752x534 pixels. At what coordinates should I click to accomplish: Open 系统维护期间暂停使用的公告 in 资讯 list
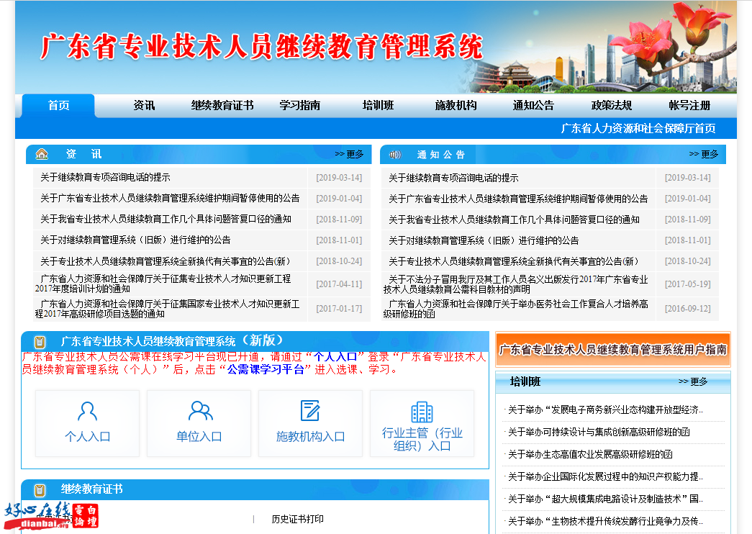coord(170,198)
